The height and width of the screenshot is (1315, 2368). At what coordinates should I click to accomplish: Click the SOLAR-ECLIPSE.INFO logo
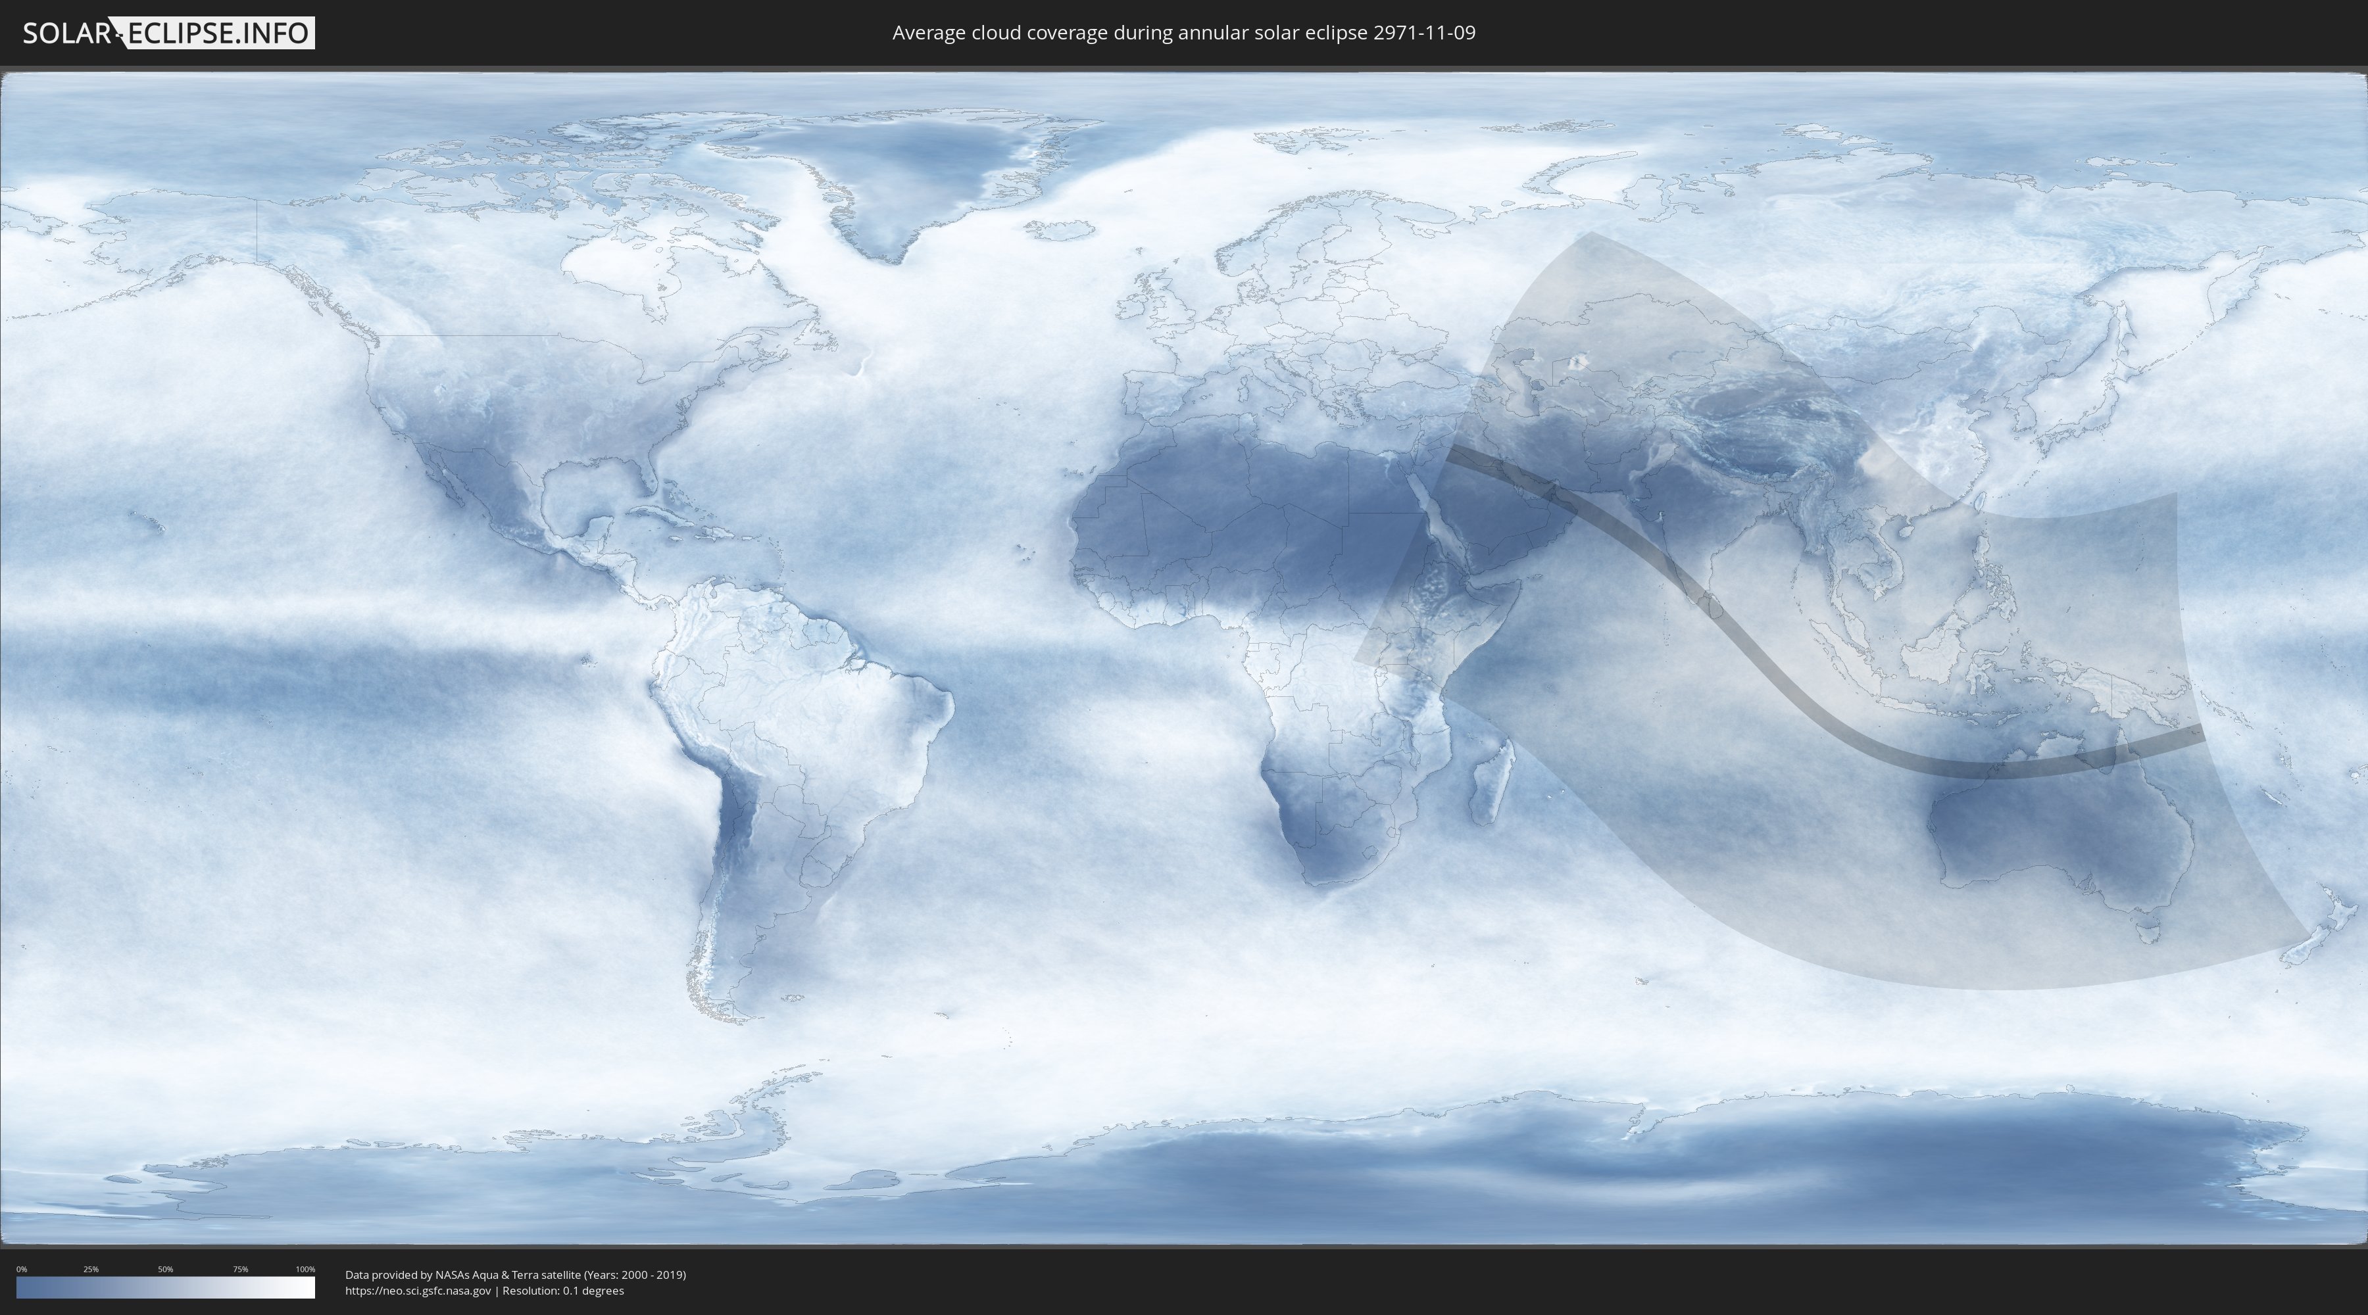click(x=168, y=33)
